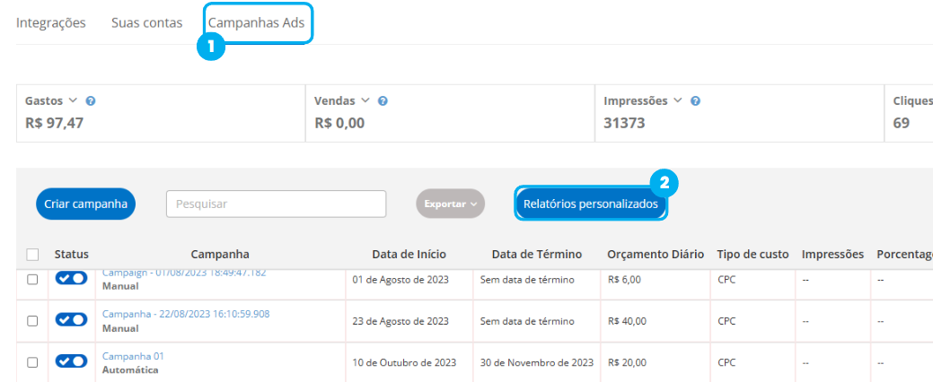Image resolution: width=933 pixels, height=382 pixels.
Task: Select checkbox for Campanha 22/08/2023 row
Action: tap(32, 320)
